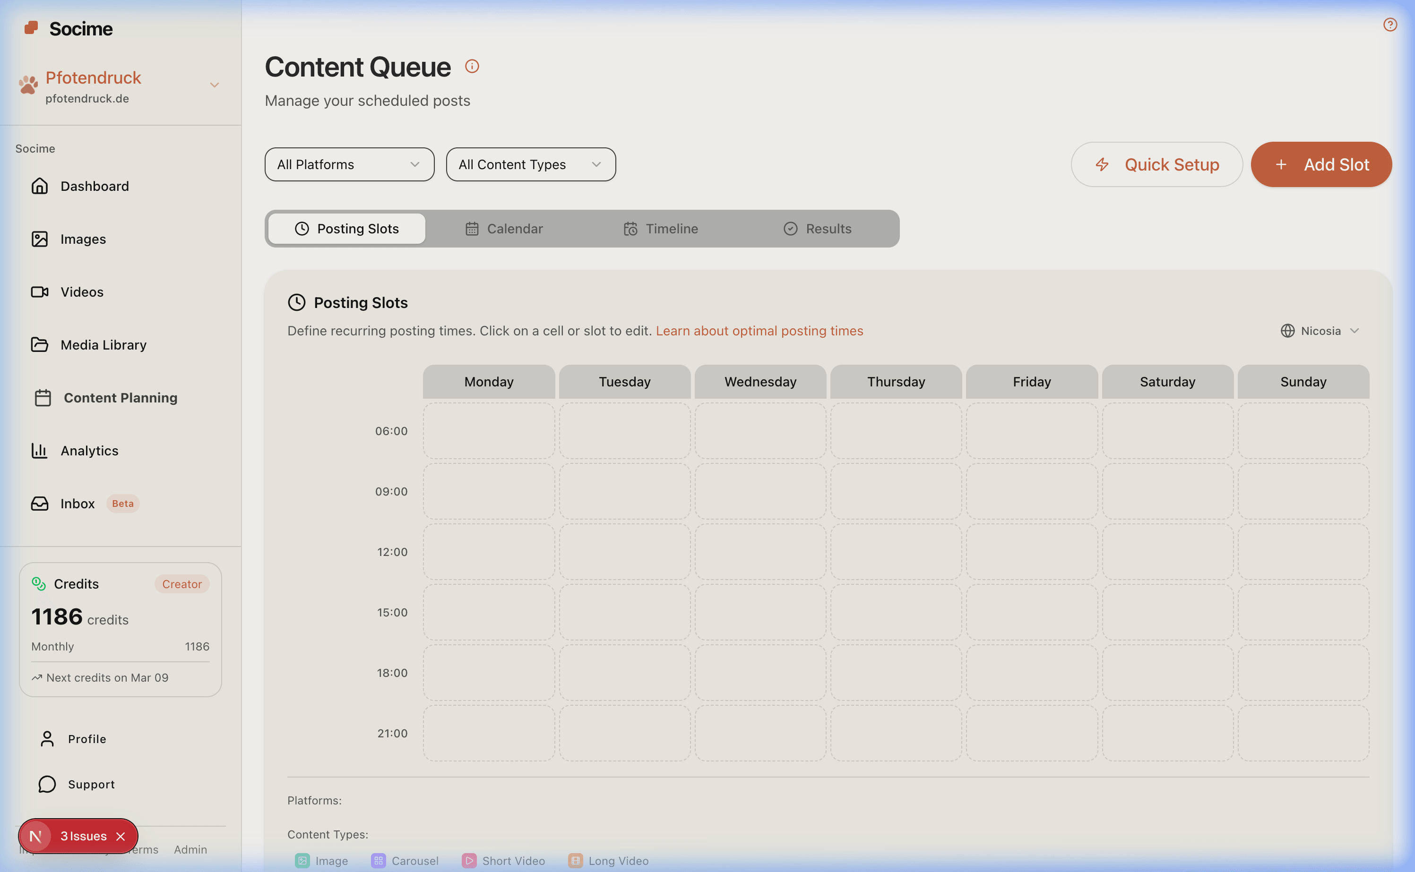Viewport: 1415px width, 872px height.
Task: Open the Analytics panel
Action: tap(89, 451)
